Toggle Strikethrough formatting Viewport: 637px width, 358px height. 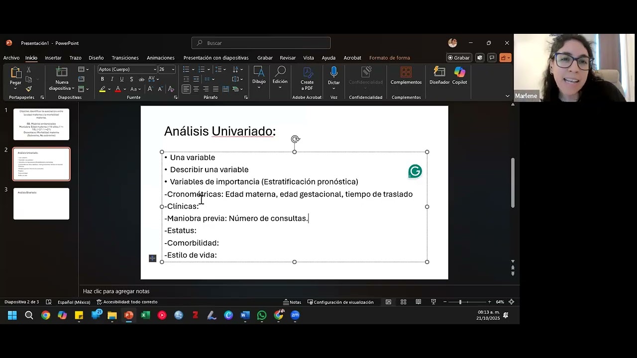coord(141,79)
